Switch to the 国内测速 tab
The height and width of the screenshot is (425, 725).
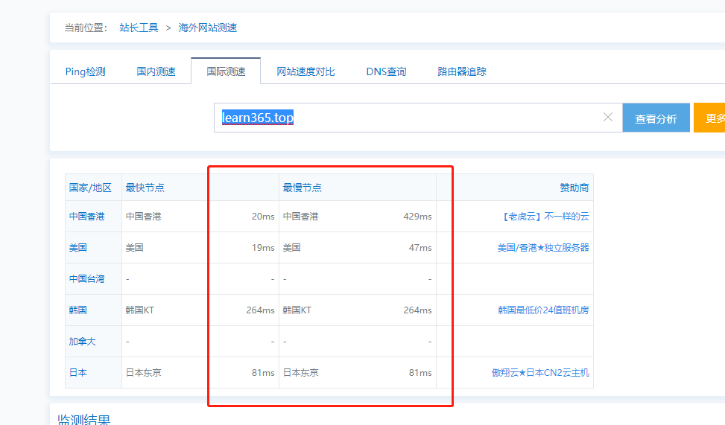156,71
